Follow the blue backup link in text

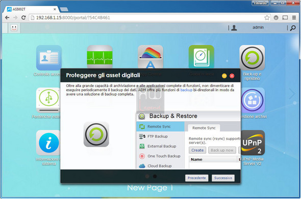186,90
